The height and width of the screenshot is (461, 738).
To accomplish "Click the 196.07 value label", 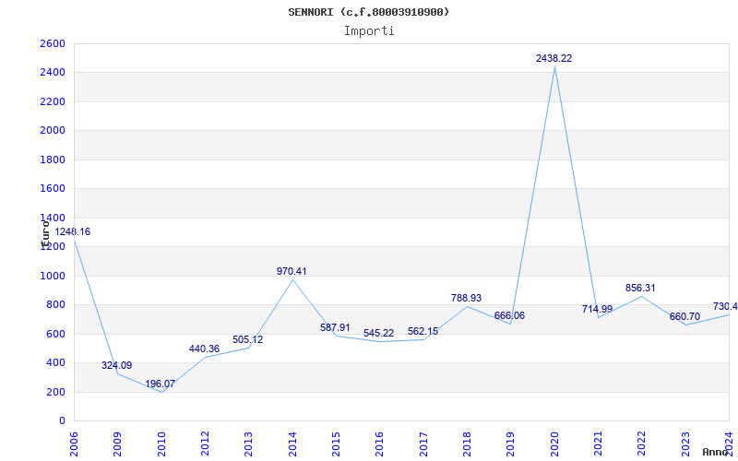I will point(160,384).
